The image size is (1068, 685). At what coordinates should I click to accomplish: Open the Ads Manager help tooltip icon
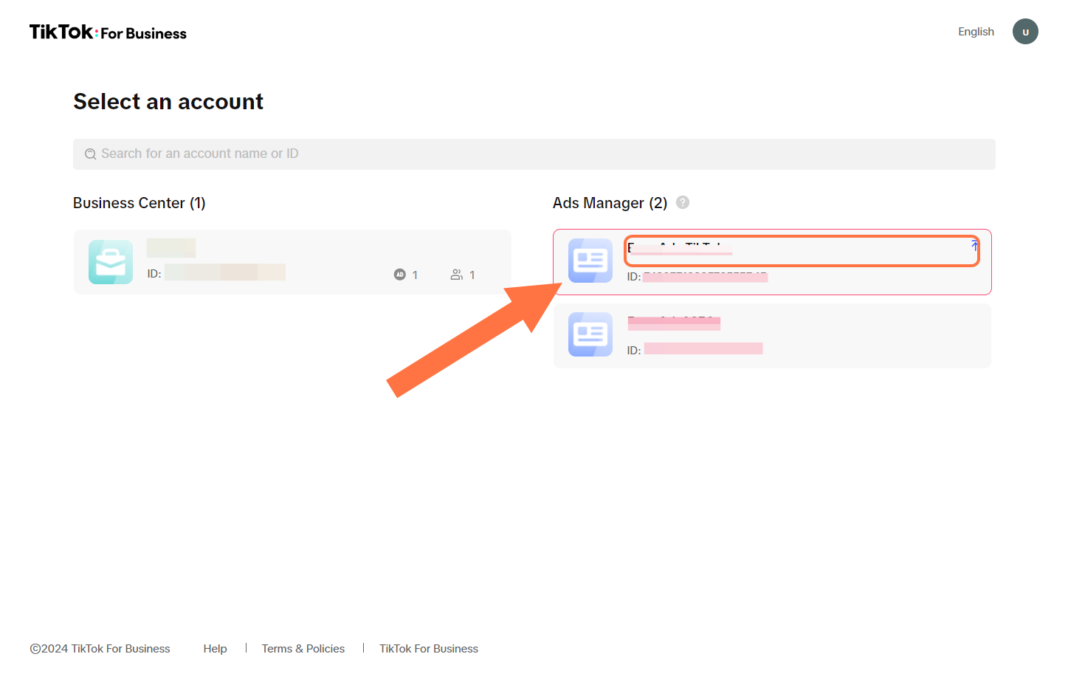tap(683, 202)
